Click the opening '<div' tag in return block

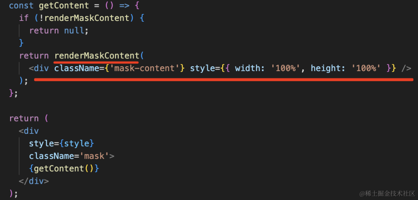tap(29, 131)
